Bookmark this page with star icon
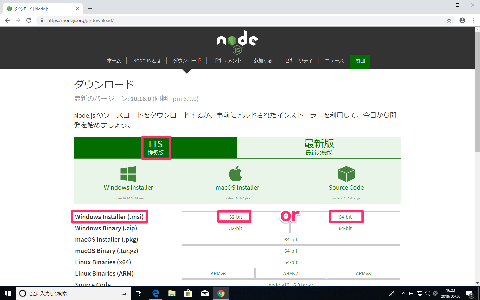This screenshot has height=300, width=480. [x=449, y=20]
